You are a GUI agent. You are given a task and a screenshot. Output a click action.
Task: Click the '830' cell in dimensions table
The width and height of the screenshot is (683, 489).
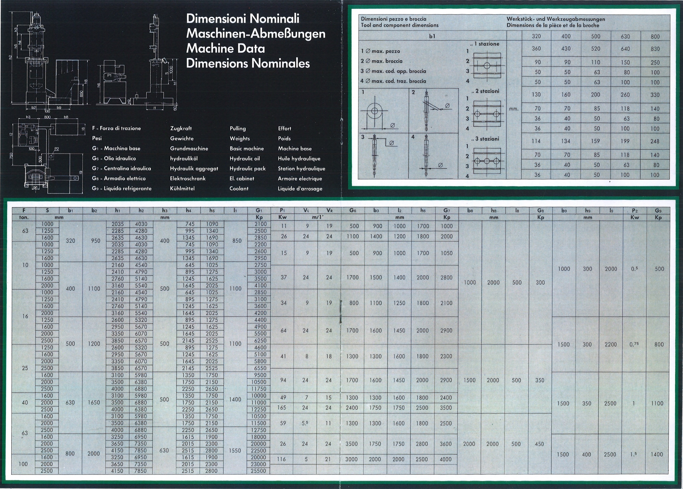655,49
